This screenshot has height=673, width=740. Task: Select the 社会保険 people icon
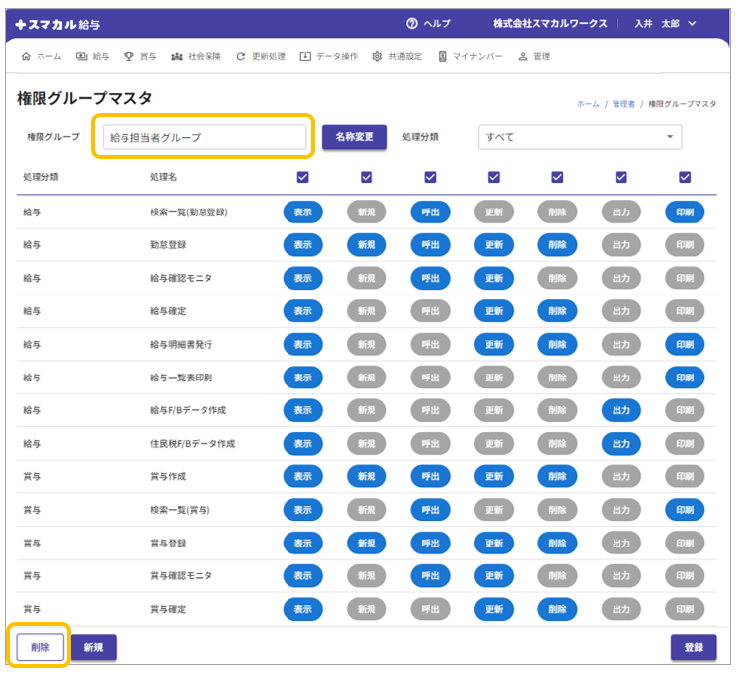[177, 57]
